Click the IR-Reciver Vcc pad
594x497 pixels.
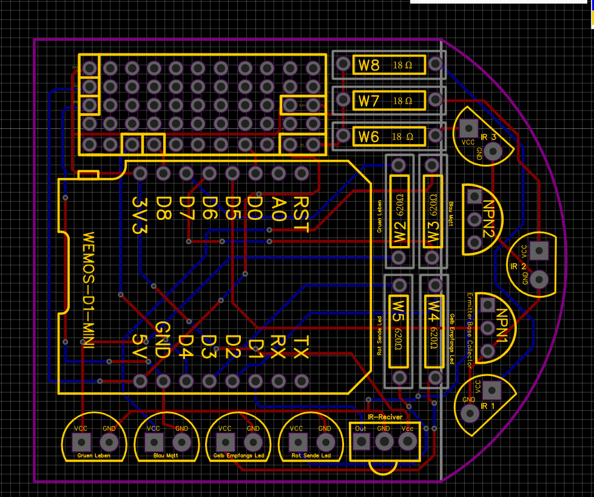click(408, 441)
